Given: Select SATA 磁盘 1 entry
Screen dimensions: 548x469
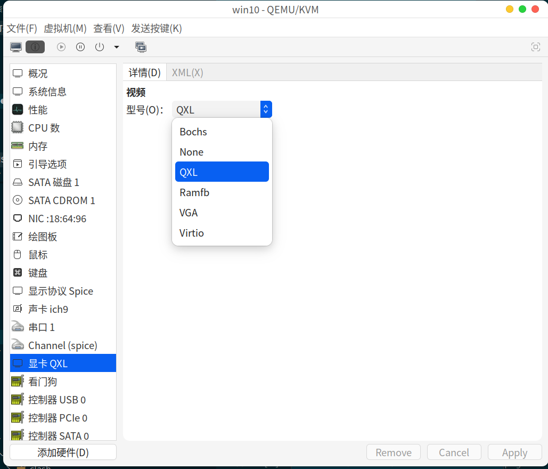Looking at the screenshot, I should click(x=63, y=182).
